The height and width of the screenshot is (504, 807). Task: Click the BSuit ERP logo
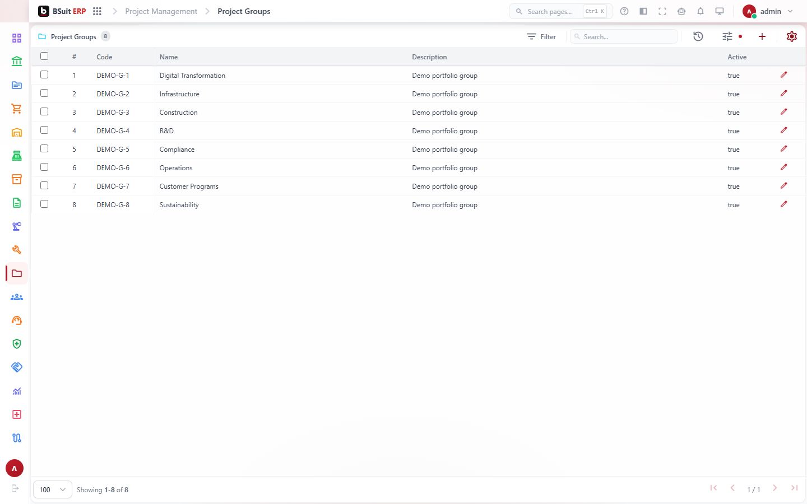pyautogui.click(x=62, y=11)
